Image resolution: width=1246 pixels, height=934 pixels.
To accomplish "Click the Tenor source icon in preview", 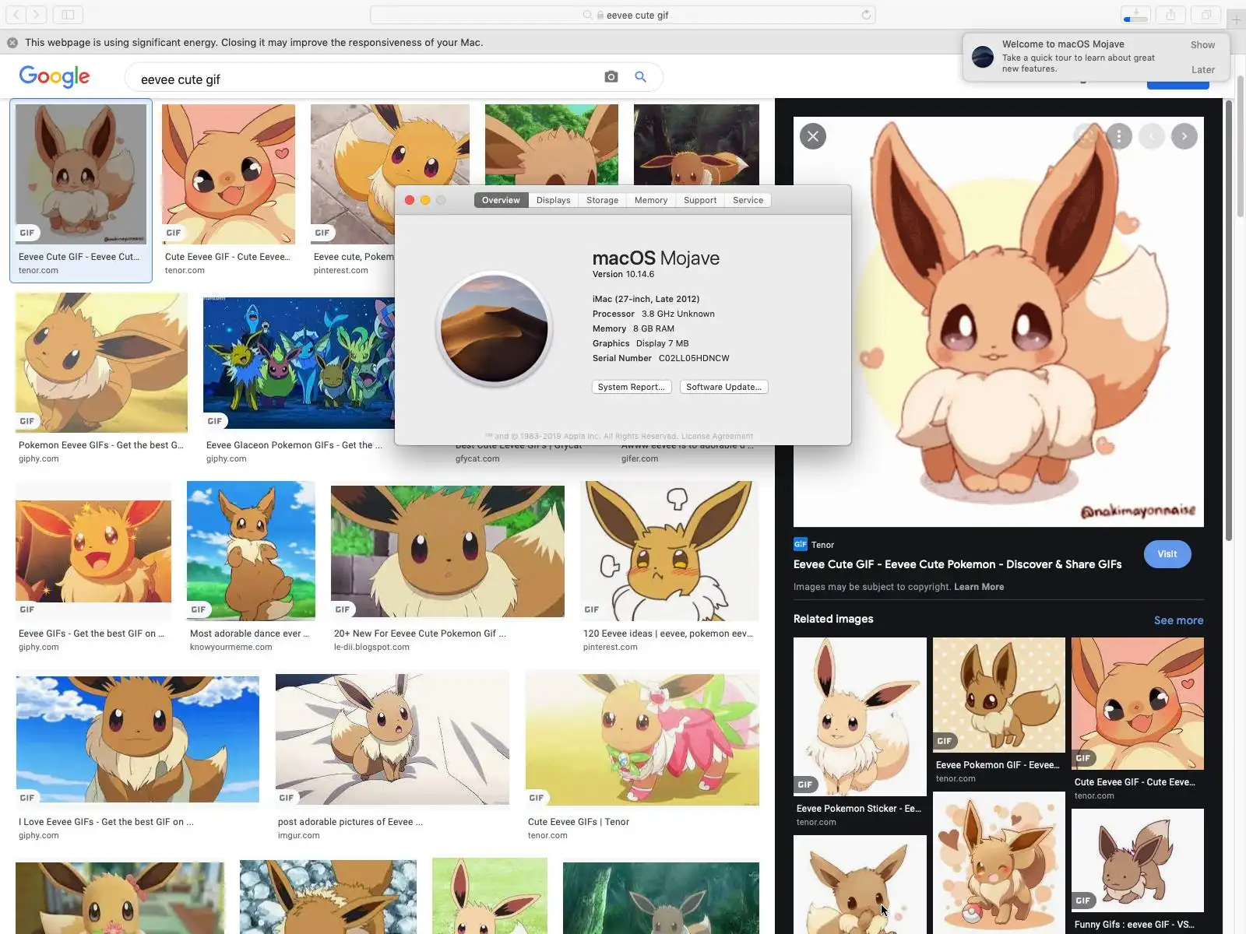I will coord(801,544).
